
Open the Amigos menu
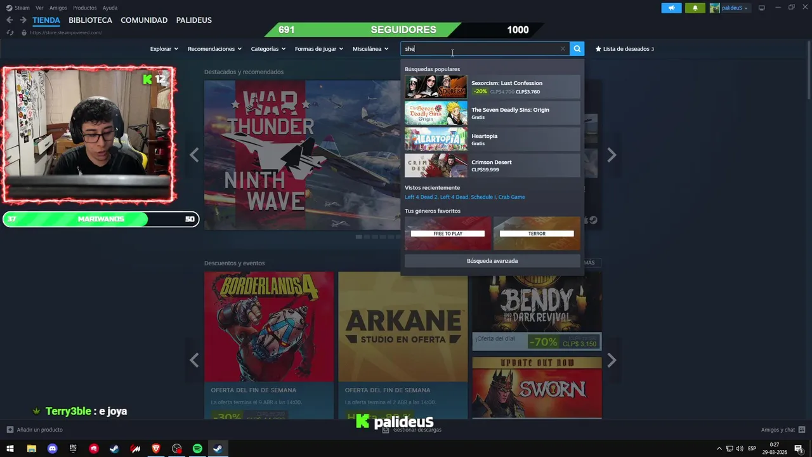coord(58,8)
